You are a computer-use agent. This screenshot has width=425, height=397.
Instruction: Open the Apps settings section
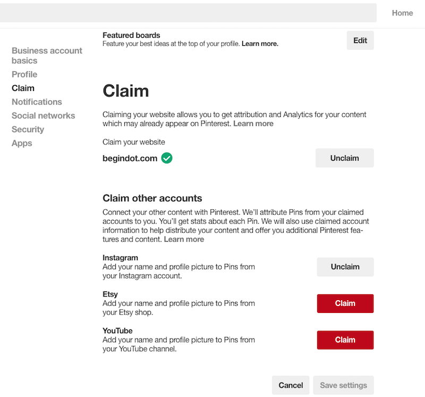pyautogui.click(x=22, y=143)
